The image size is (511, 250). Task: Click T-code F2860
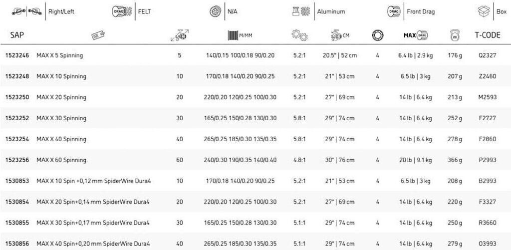click(487, 139)
